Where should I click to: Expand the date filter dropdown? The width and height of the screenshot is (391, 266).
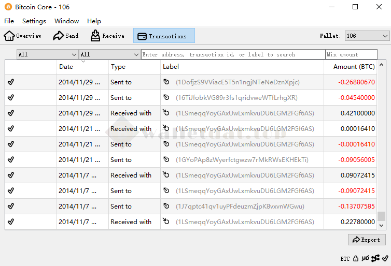pos(47,54)
